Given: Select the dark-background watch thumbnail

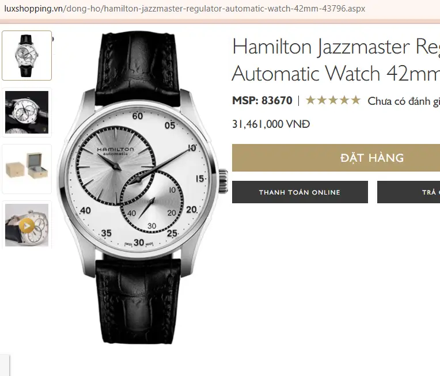Looking at the screenshot, I should (x=27, y=112).
